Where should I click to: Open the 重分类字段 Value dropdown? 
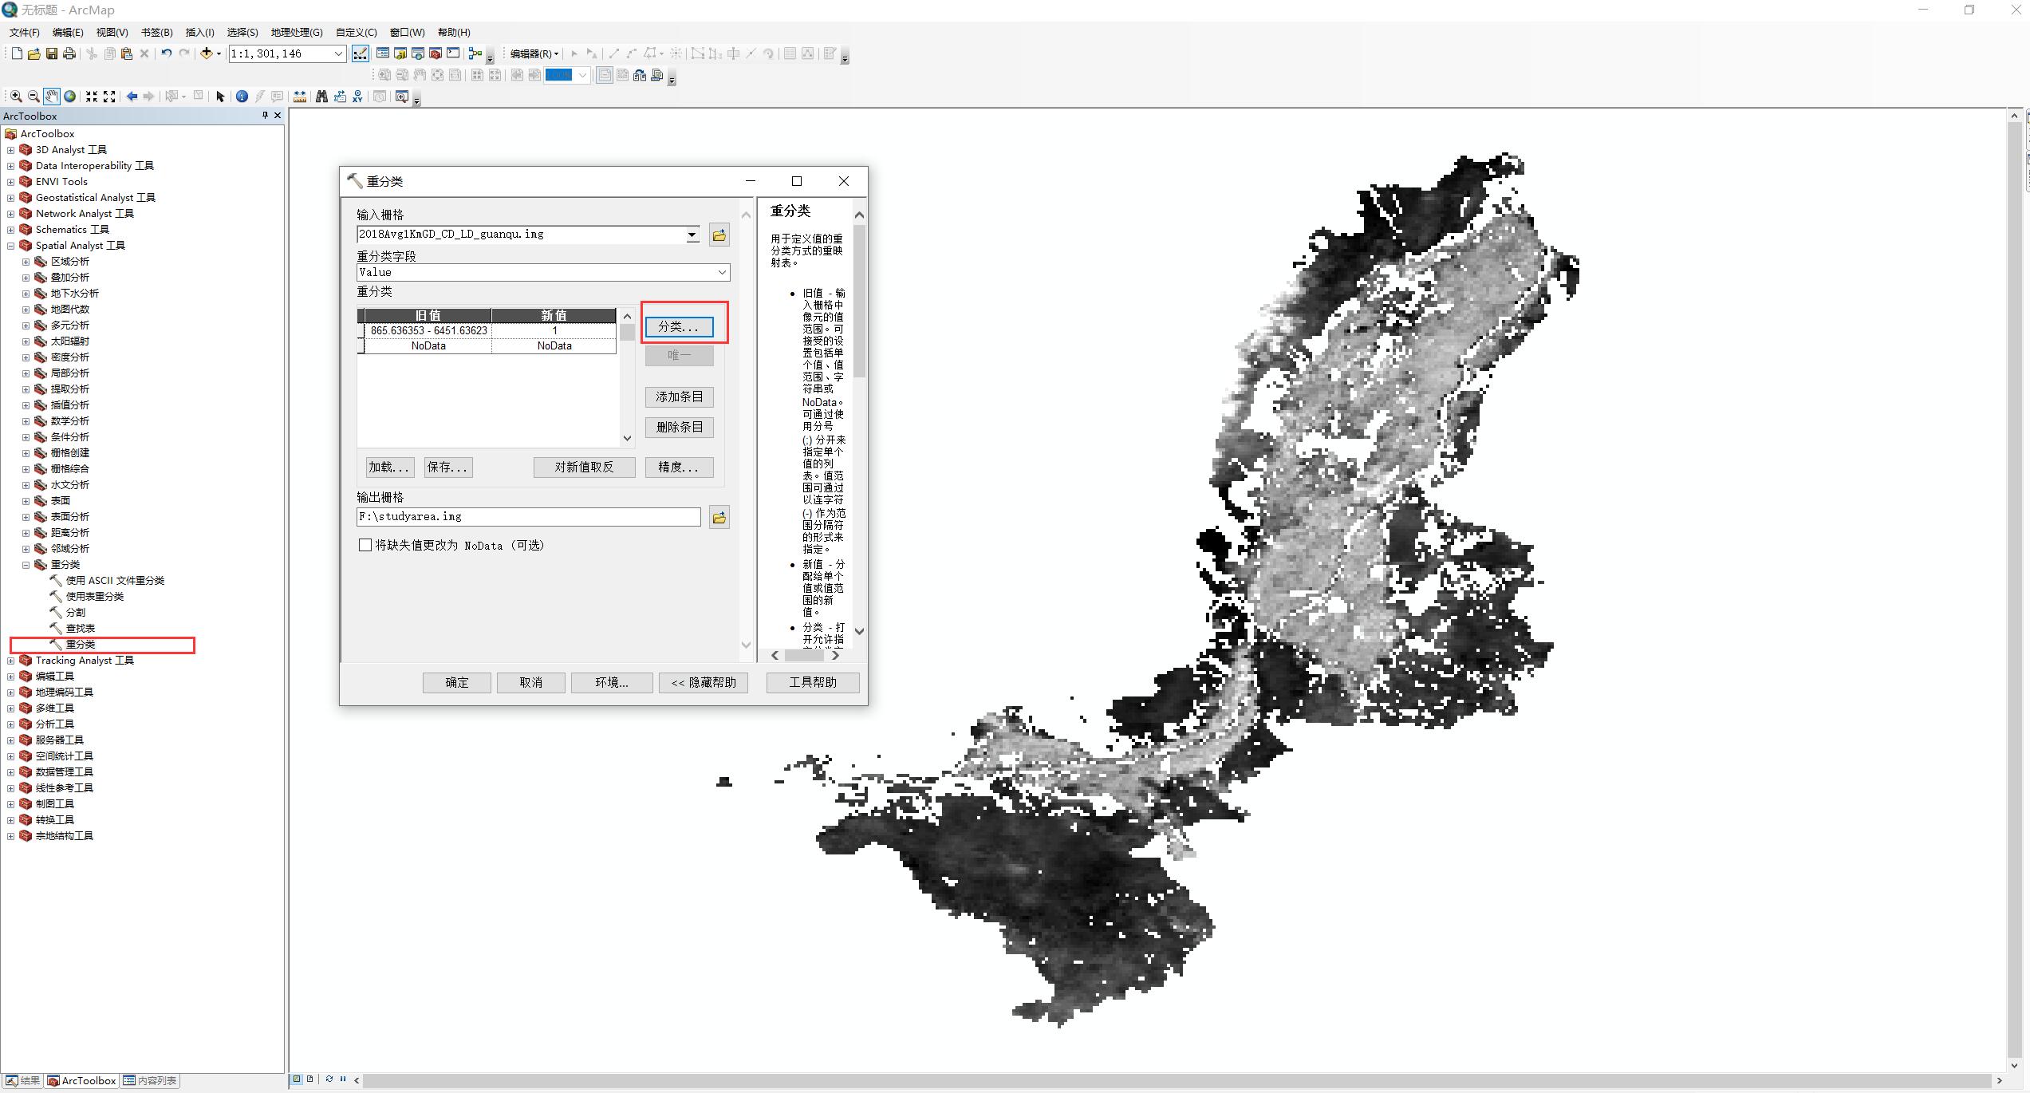tap(721, 272)
